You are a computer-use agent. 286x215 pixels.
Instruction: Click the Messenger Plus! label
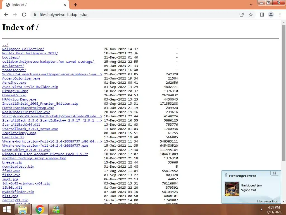[x=268, y=201]
